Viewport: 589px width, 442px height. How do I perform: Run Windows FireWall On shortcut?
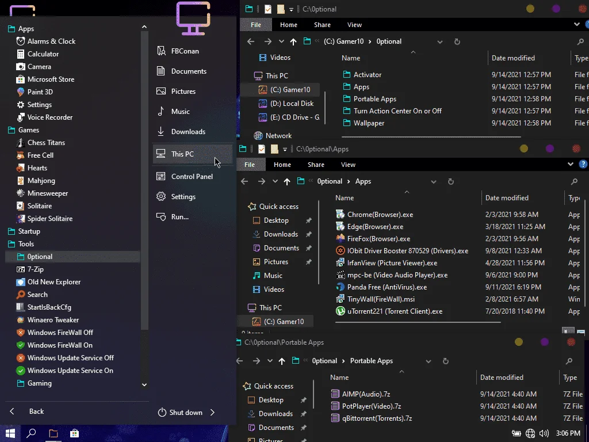(60, 345)
